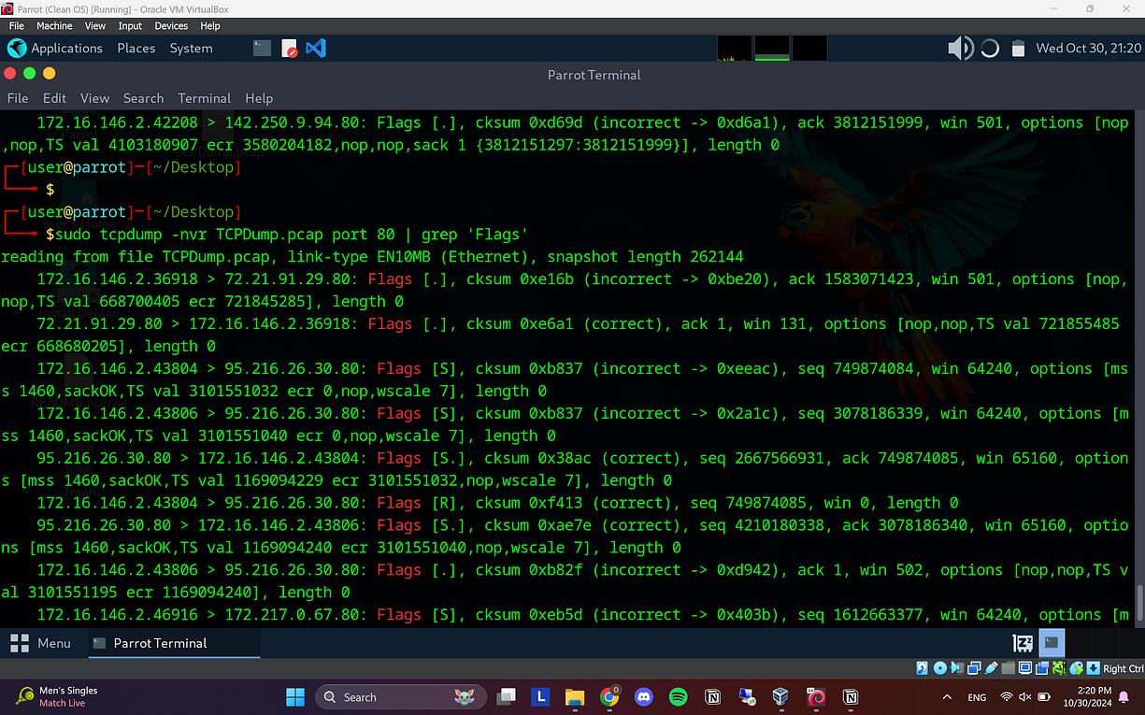Click the VS Code launcher in the top panel
The width and height of the screenshot is (1145, 715).
(316, 48)
